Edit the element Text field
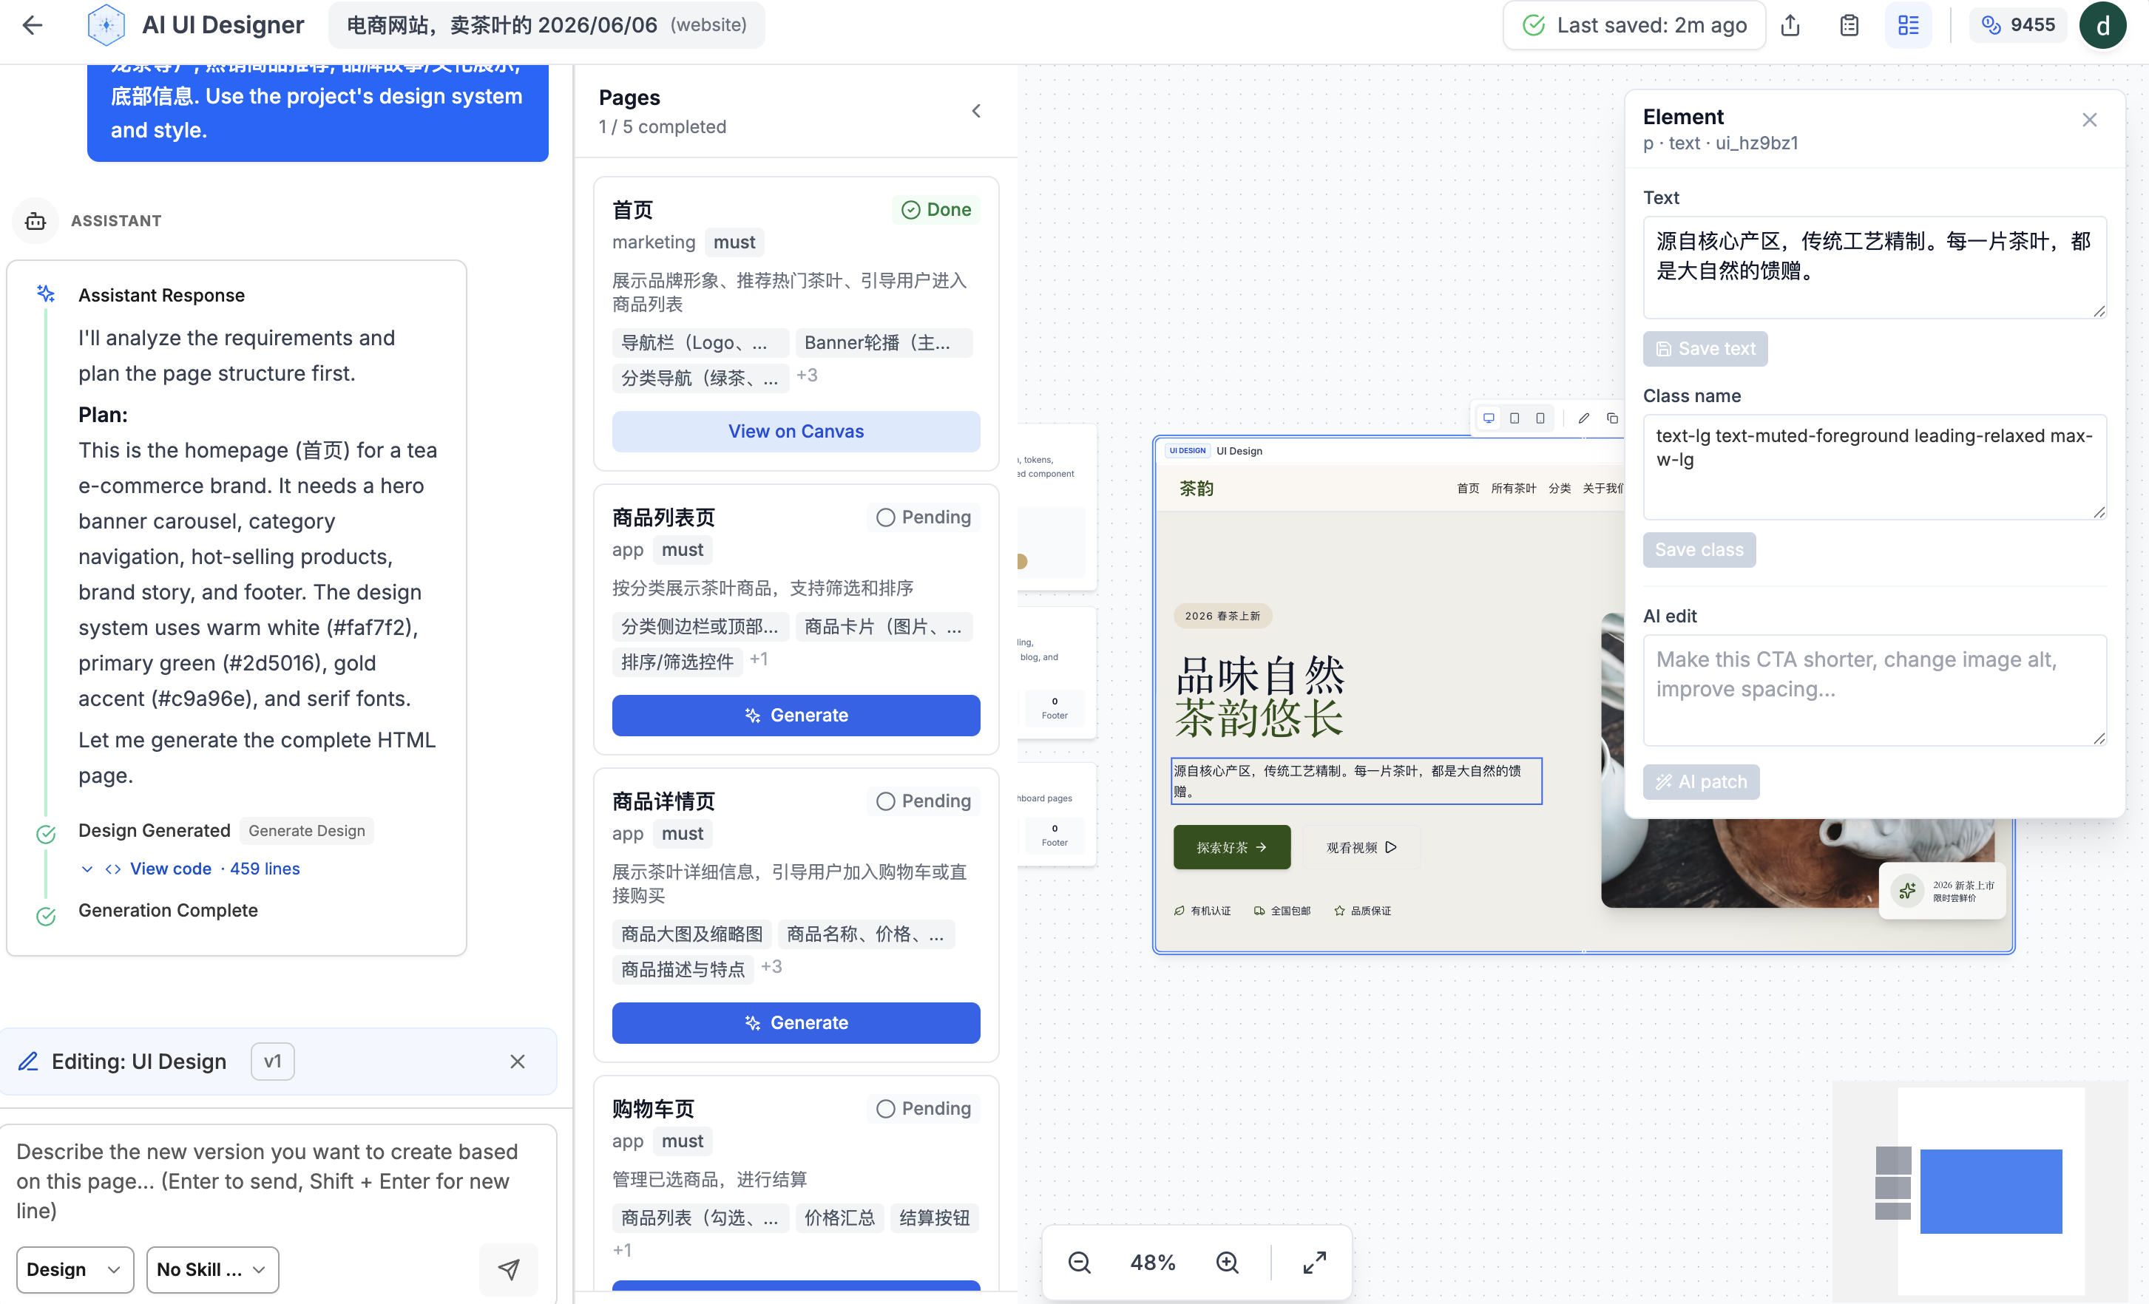 [x=1874, y=267]
